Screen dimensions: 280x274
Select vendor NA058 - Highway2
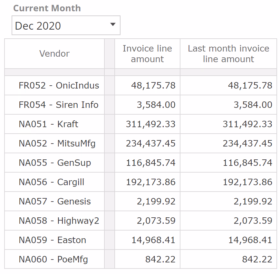(59, 221)
